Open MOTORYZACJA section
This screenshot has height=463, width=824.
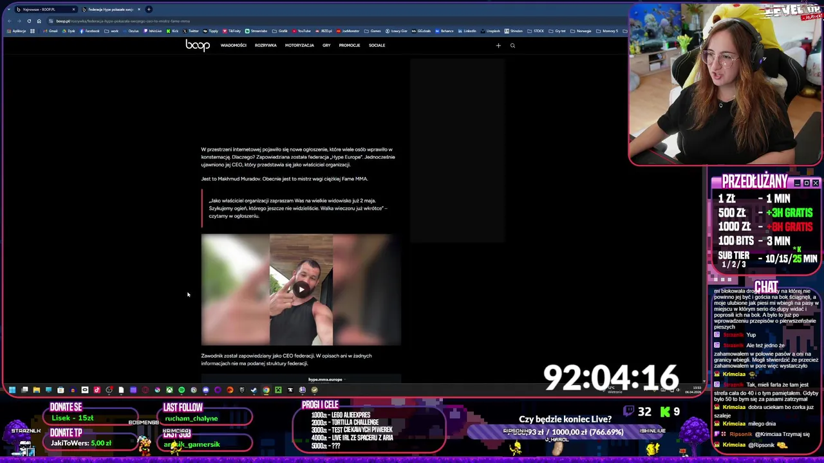click(x=299, y=45)
